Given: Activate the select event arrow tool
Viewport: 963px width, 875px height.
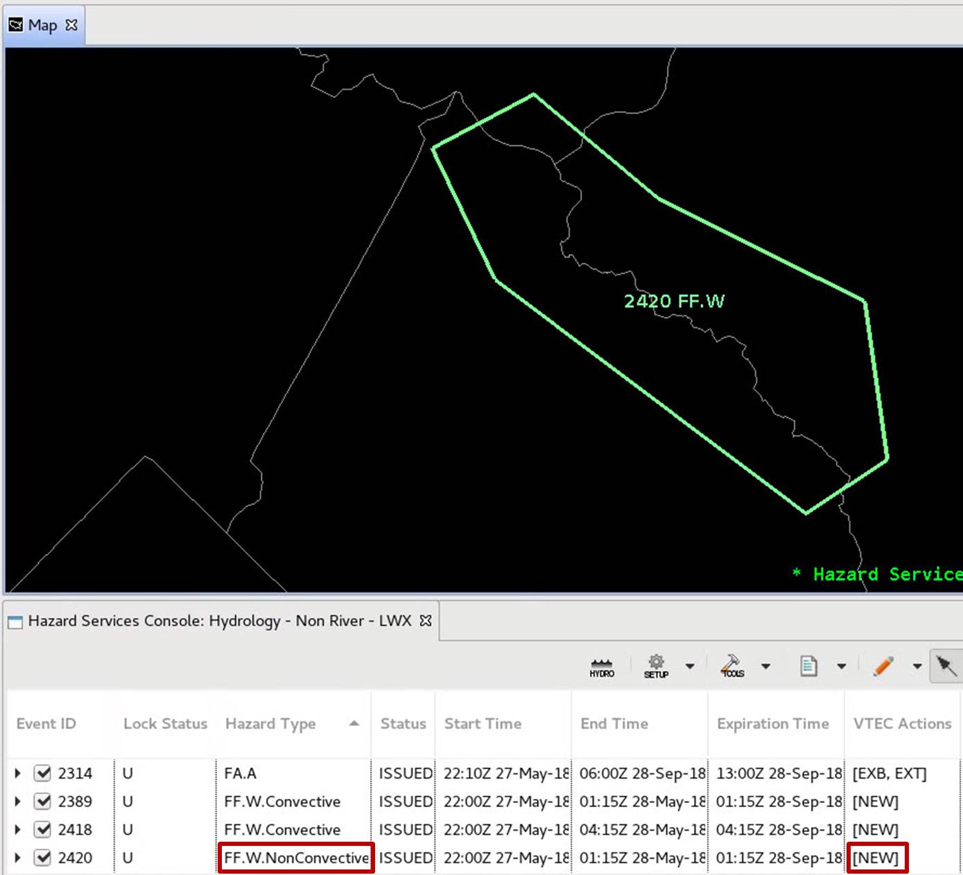Looking at the screenshot, I should click(x=946, y=666).
